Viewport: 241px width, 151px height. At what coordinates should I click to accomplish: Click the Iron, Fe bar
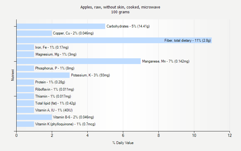(x=25, y=47)
